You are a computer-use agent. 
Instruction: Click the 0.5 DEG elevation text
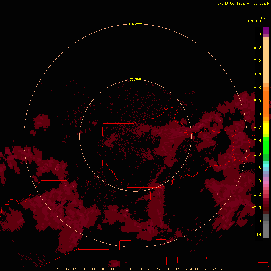150,269
